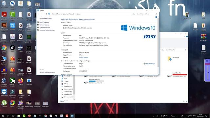The image size is (210, 118).
Task: Select Nouveau nom (G:) drive in Explorer
Action: pos(94,81)
